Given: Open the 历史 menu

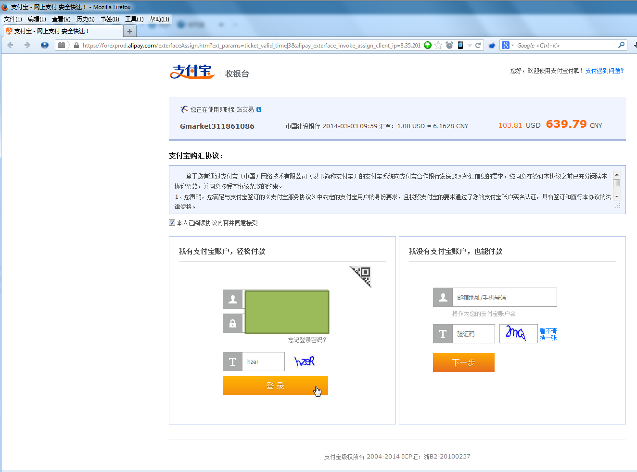Looking at the screenshot, I should 85,19.
